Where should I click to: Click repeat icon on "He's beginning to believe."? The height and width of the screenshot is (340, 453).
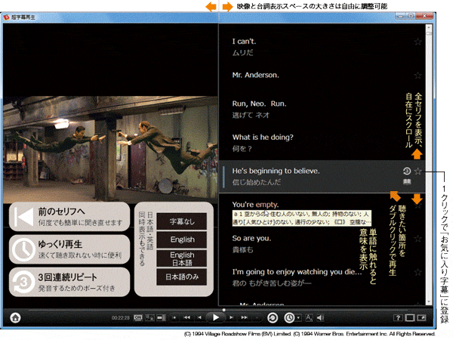407,172
